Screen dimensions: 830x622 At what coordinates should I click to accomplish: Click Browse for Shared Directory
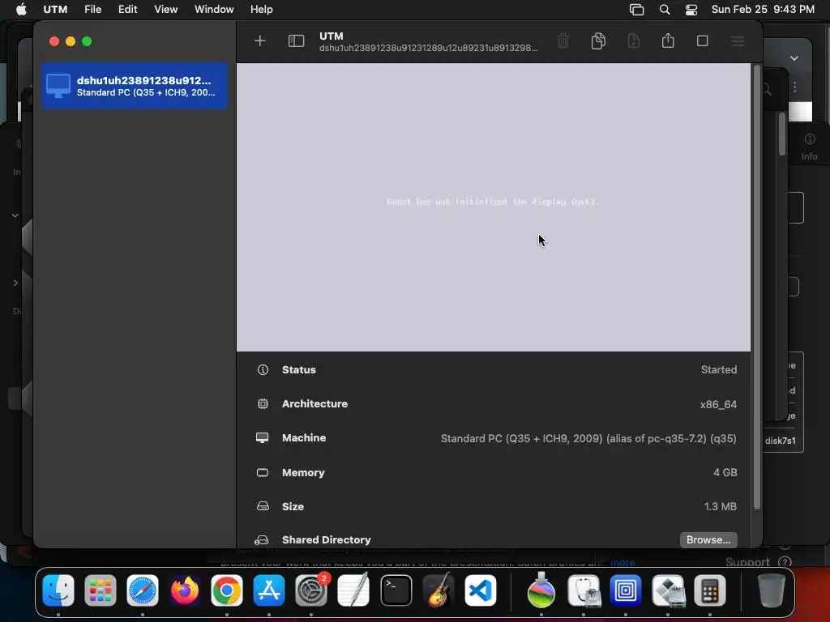point(708,539)
